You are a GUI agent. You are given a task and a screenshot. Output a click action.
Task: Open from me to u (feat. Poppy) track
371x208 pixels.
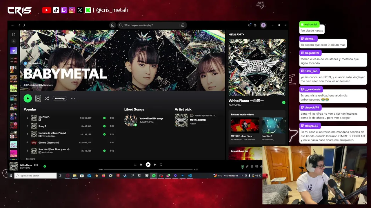coord(52,133)
